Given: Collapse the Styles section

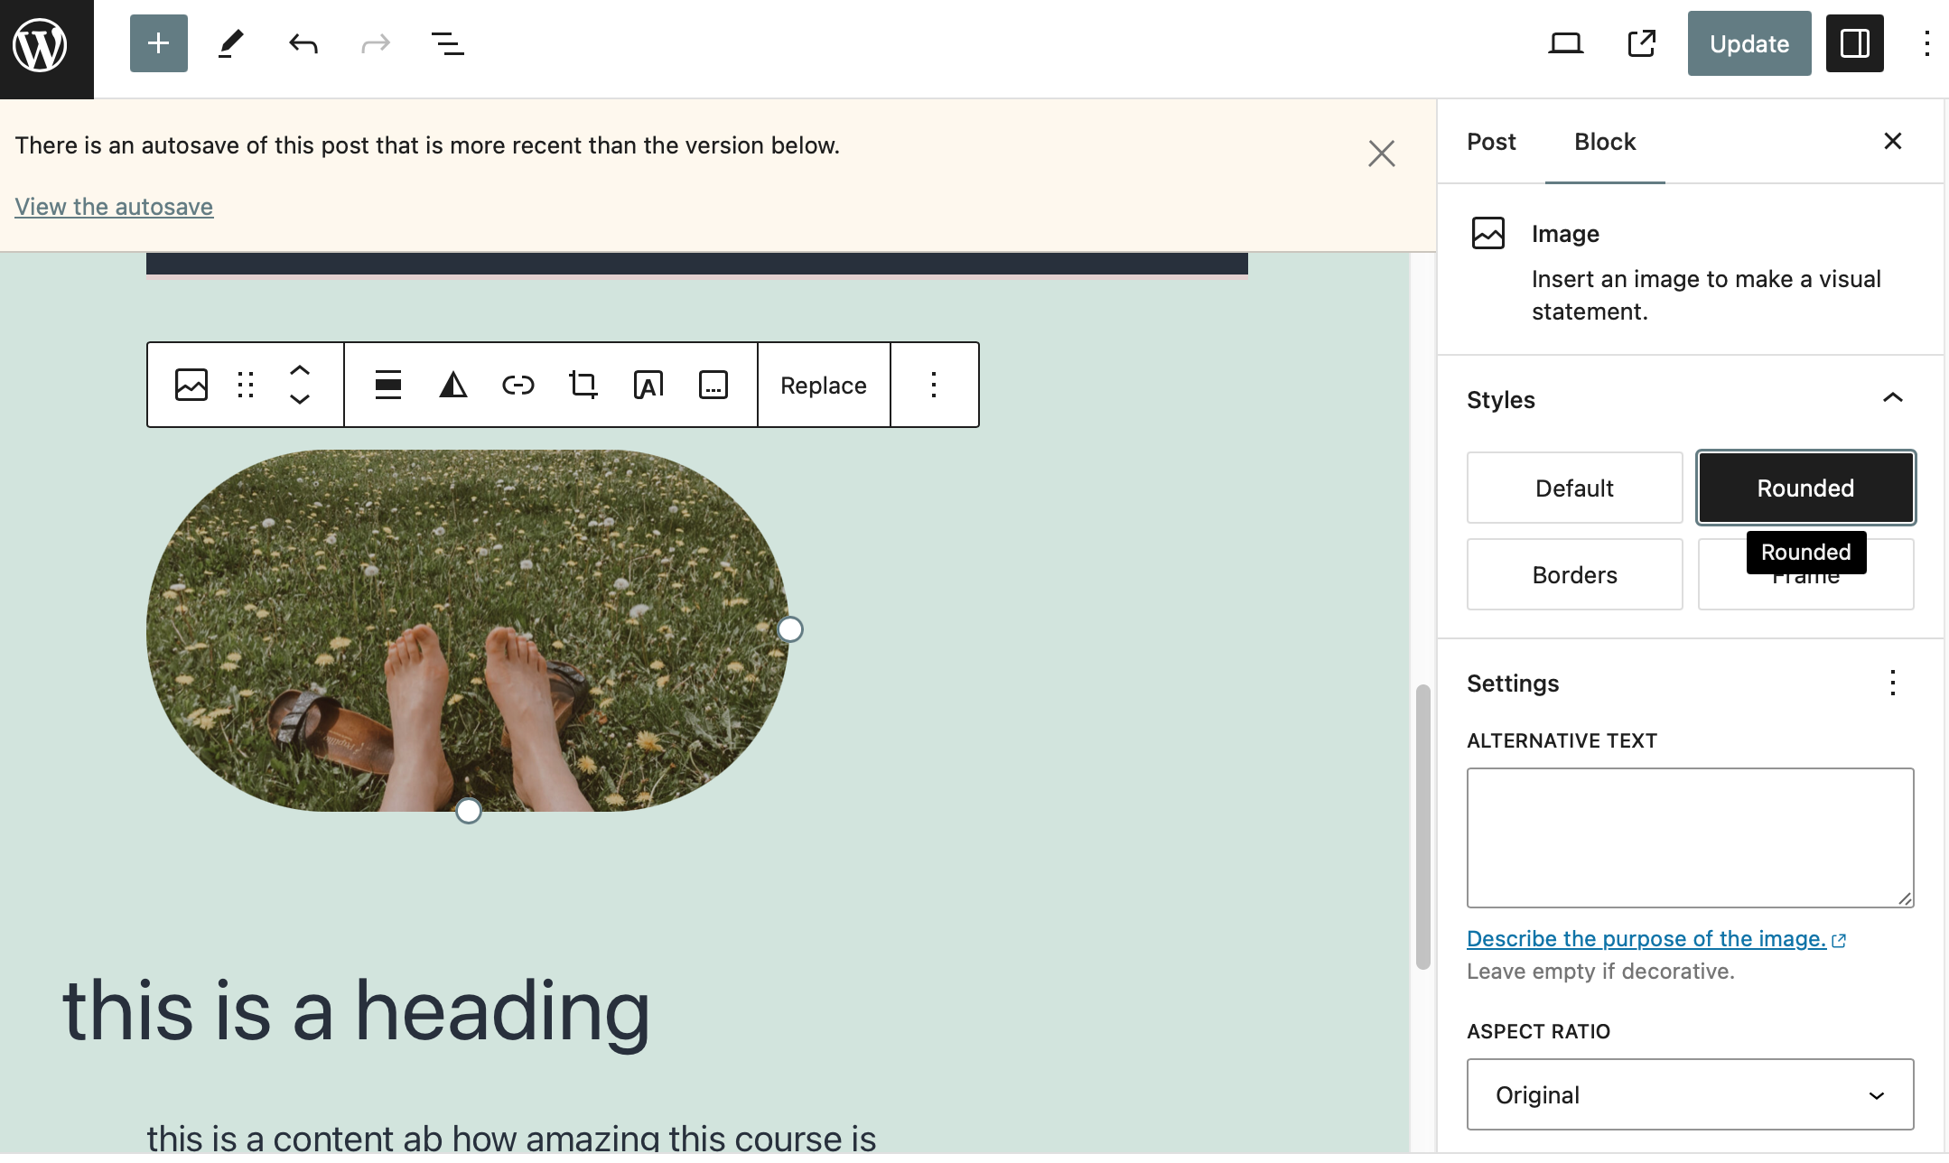Looking at the screenshot, I should pos(1892,398).
